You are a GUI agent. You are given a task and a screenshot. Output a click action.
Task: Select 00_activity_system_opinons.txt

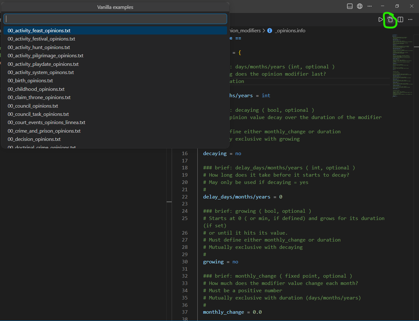click(x=115, y=72)
